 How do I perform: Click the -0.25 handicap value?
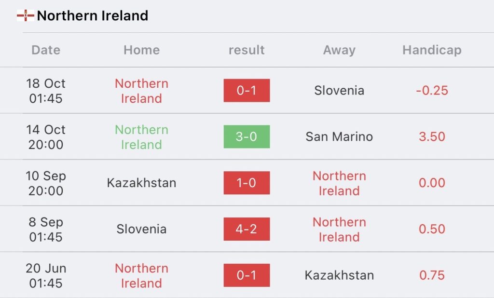[432, 91]
